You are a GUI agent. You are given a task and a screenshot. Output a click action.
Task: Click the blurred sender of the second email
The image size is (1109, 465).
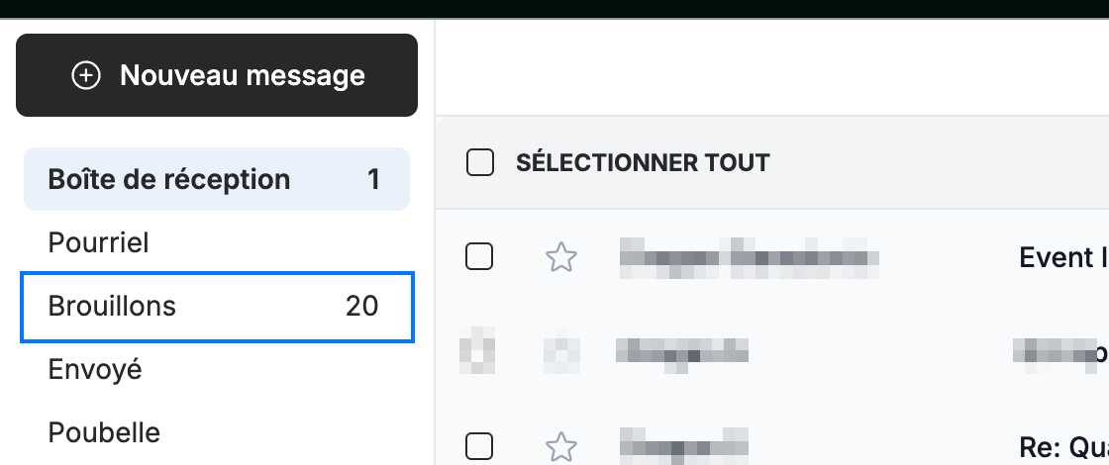[682, 351]
